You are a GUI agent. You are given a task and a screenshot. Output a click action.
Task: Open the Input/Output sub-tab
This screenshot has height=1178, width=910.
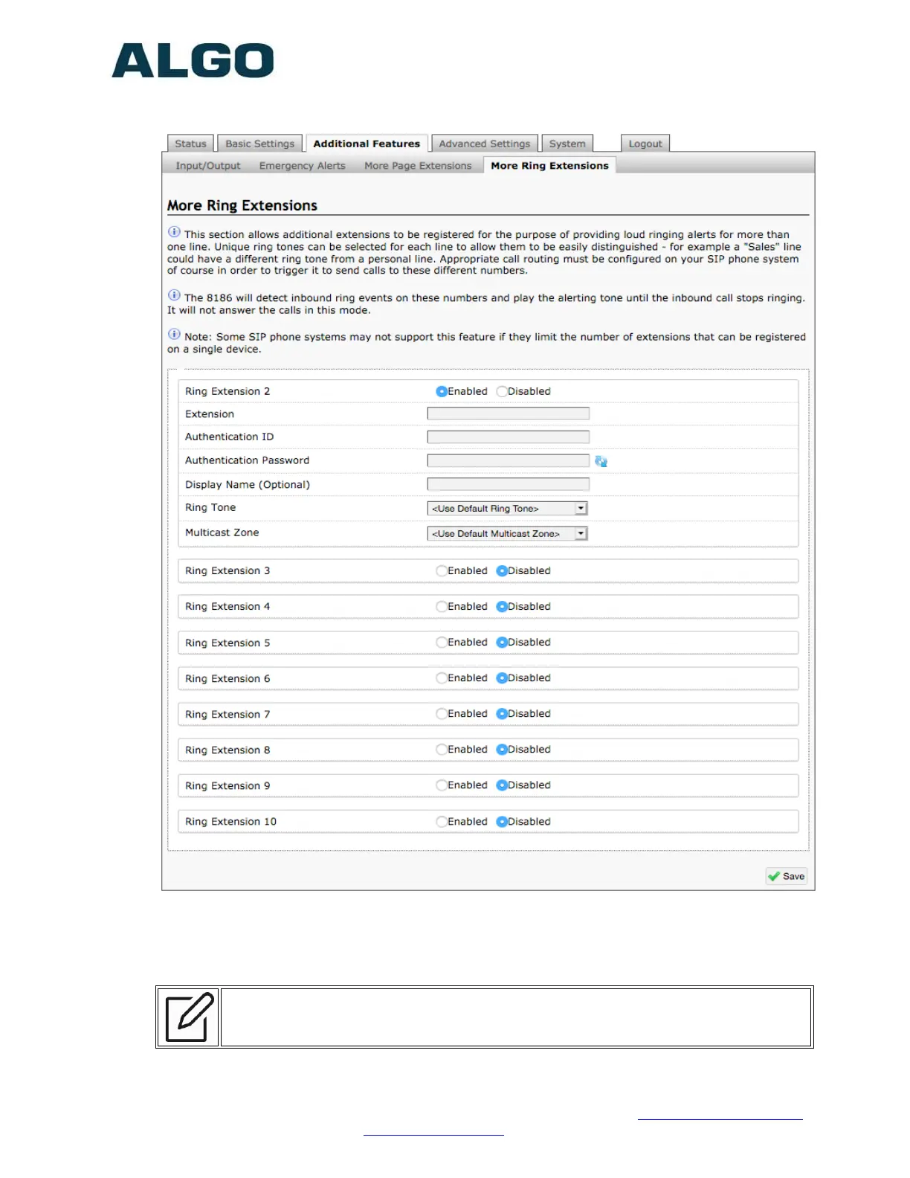coord(208,166)
